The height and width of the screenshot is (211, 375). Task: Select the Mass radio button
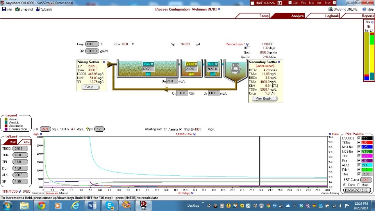tap(359, 184)
